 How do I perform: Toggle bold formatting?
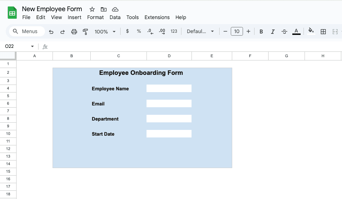(261, 32)
